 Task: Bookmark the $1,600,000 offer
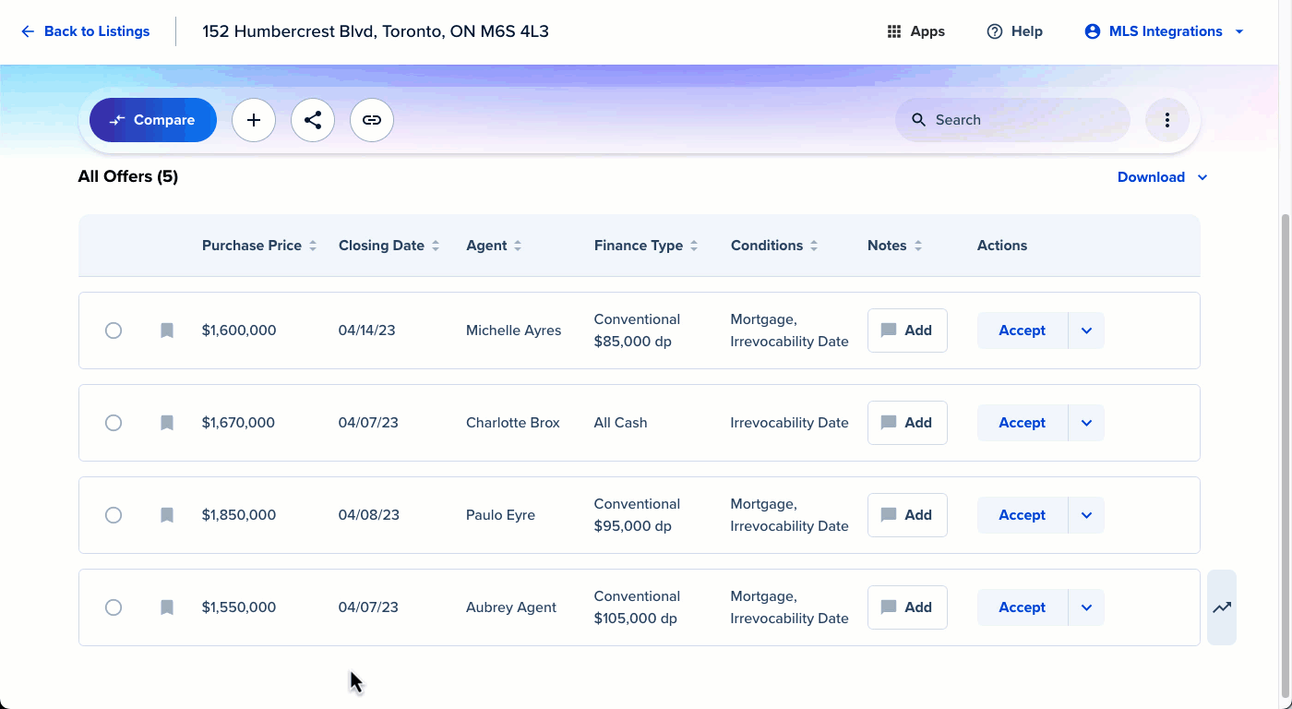[167, 330]
